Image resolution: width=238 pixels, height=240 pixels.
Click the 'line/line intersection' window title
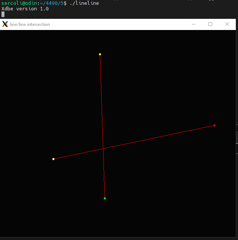[x=30, y=24]
